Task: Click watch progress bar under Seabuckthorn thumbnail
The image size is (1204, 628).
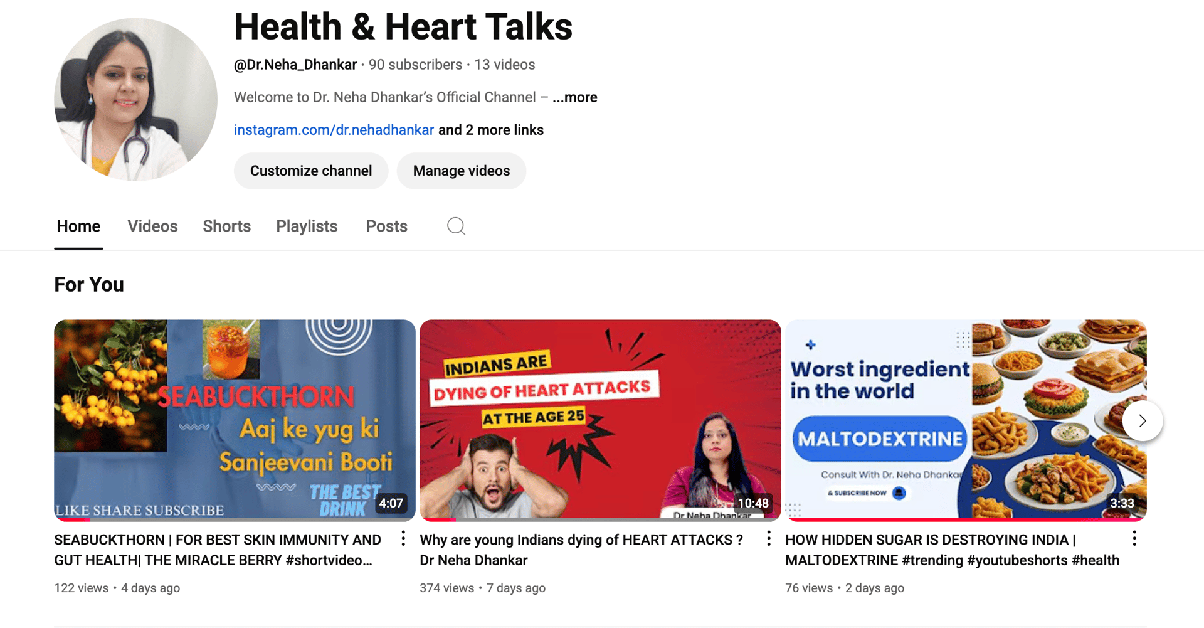Action: (235, 519)
